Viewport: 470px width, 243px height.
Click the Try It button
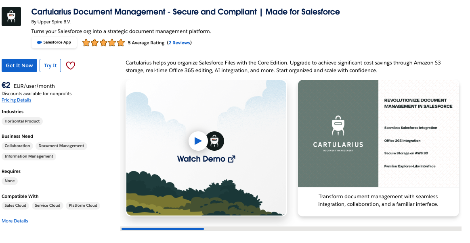(x=50, y=66)
